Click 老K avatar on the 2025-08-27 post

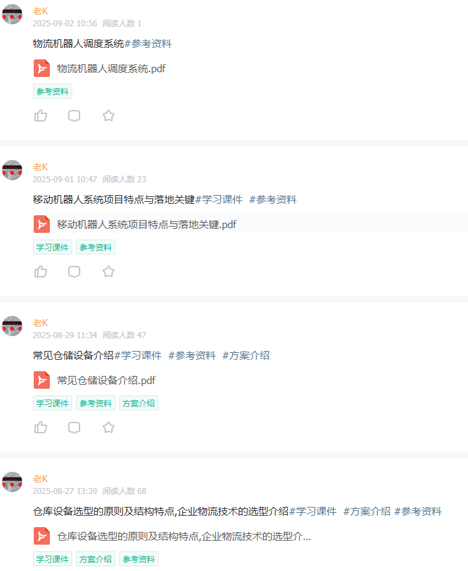point(12,482)
